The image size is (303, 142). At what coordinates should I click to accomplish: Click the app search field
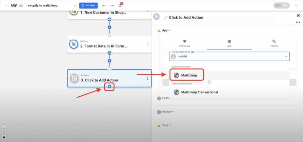tap(229, 57)
